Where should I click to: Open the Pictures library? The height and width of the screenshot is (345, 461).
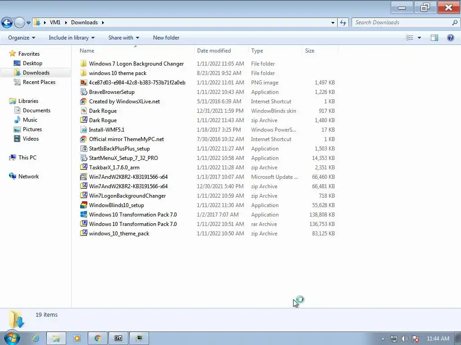coord(32,129)
